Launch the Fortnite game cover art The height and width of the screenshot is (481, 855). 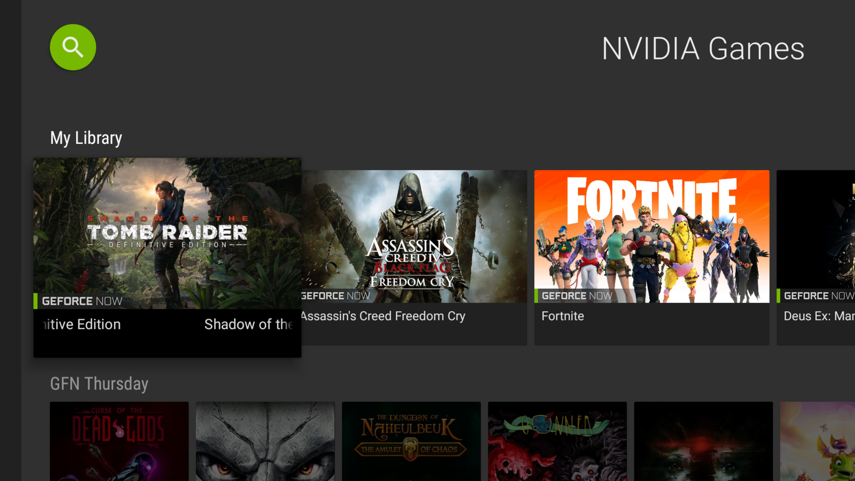coord(652,236)
